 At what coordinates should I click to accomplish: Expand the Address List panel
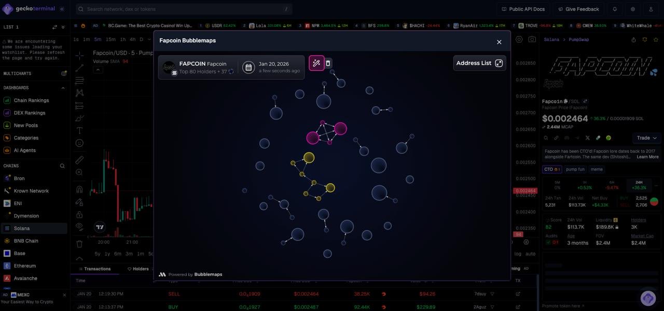click(479, 63)
